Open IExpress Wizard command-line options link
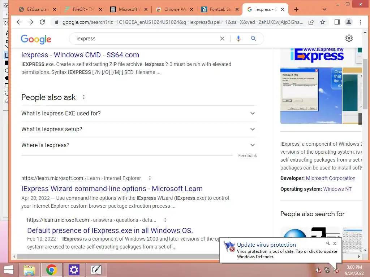Screen dimensions: 370x277 pos(112,189)
